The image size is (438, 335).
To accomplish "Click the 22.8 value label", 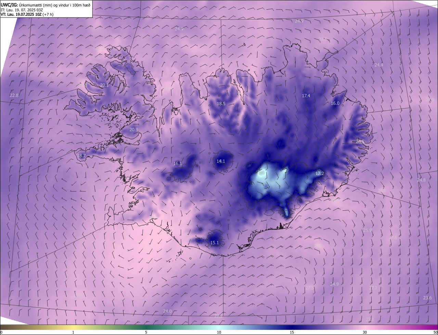I will pos(14,96).
